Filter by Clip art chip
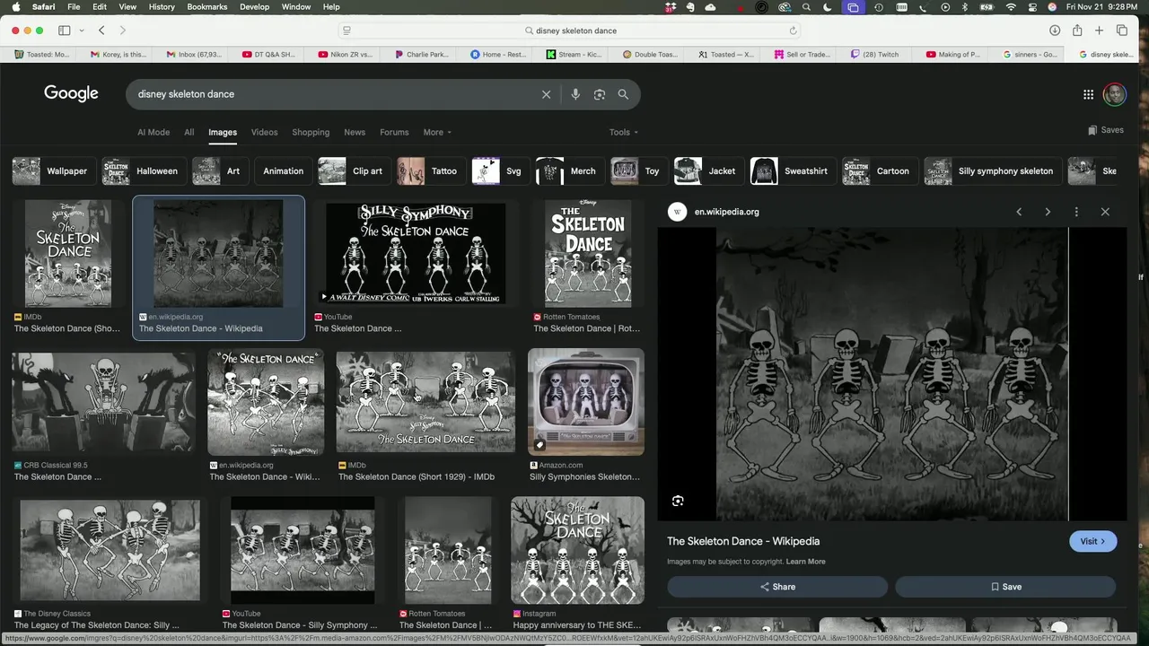The image size is (1149, 646). tap(354, 170)
